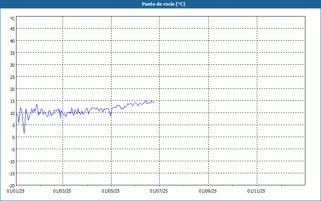
Task: Click the 01/09/25 date label
Action: tap(207, 191)
